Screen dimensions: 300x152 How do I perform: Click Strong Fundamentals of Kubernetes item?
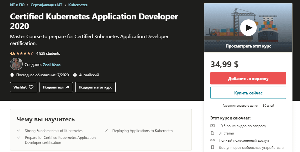[x=54, y=131]
